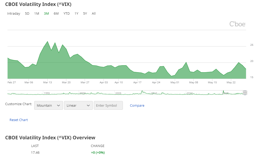Select the YTD time range
The image size is (256, 156).
pyautogui.click(x=67, y=14)
